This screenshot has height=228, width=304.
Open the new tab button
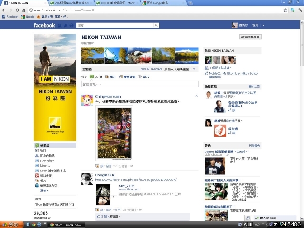pos(190,3)
